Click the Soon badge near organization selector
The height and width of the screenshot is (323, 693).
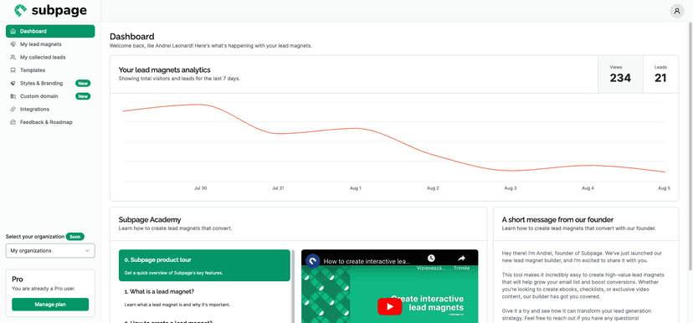click(75, 237)
